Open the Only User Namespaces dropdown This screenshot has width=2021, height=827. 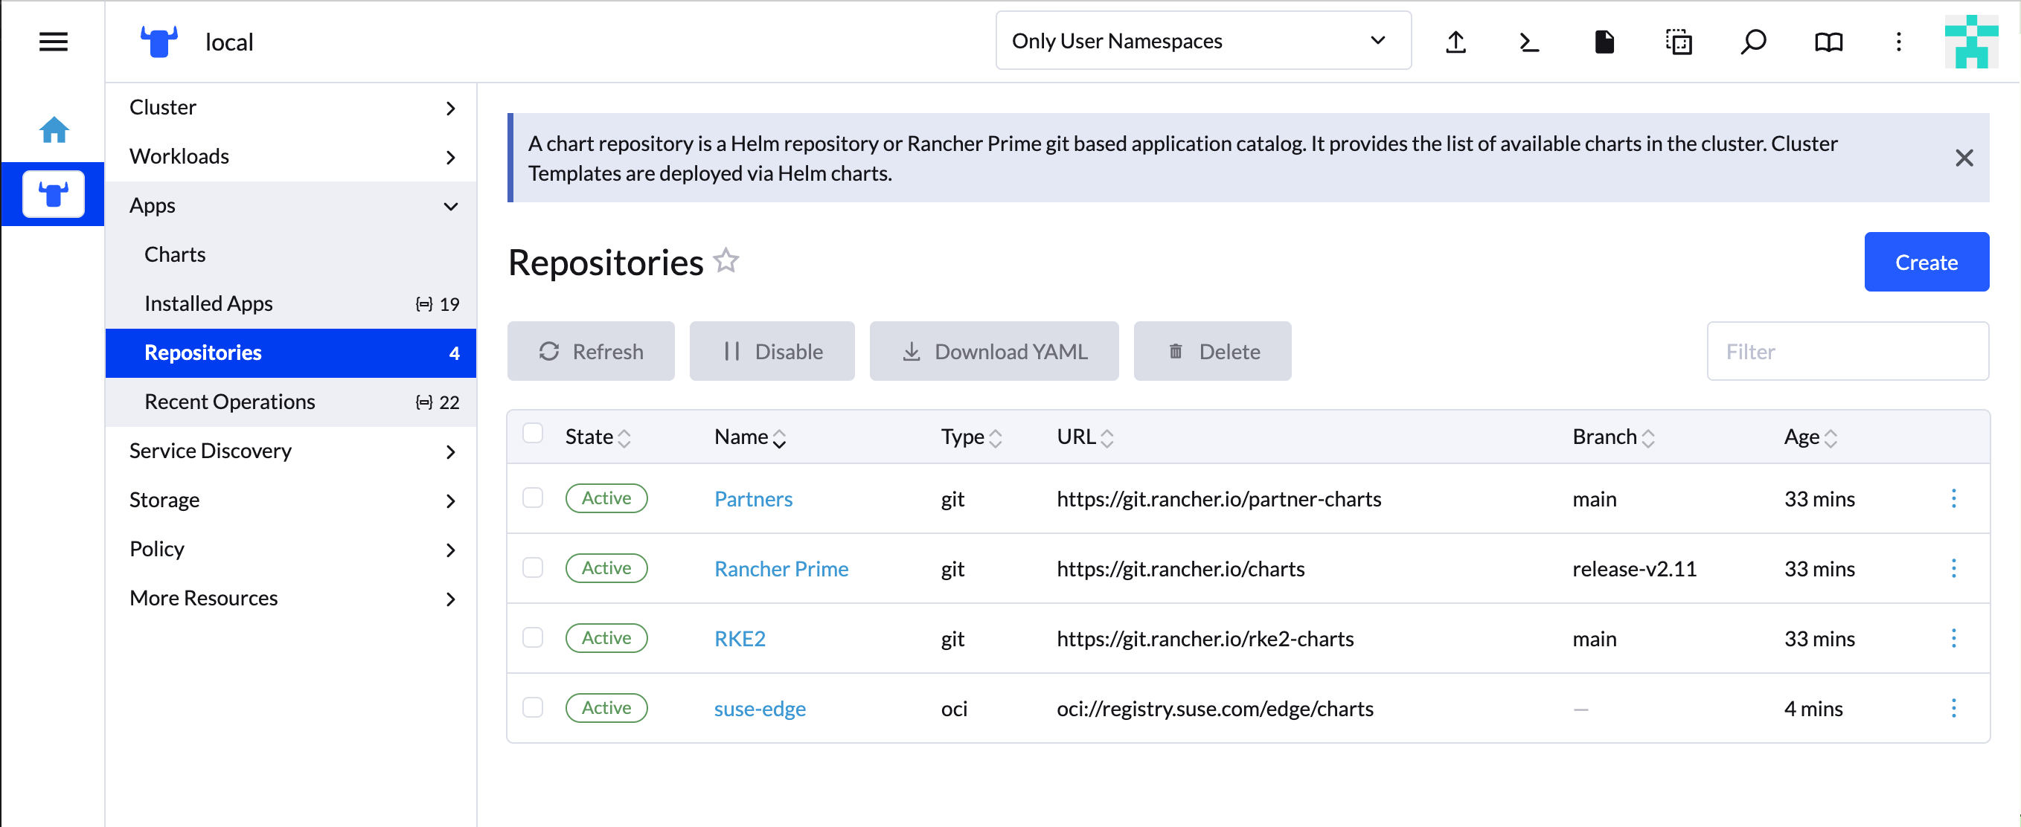(x=1202, y=40)
